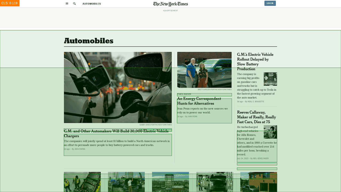The height and width of the screenshot is (192, 341).
Task: Click The New York Times logo
Action: (170, 4)
